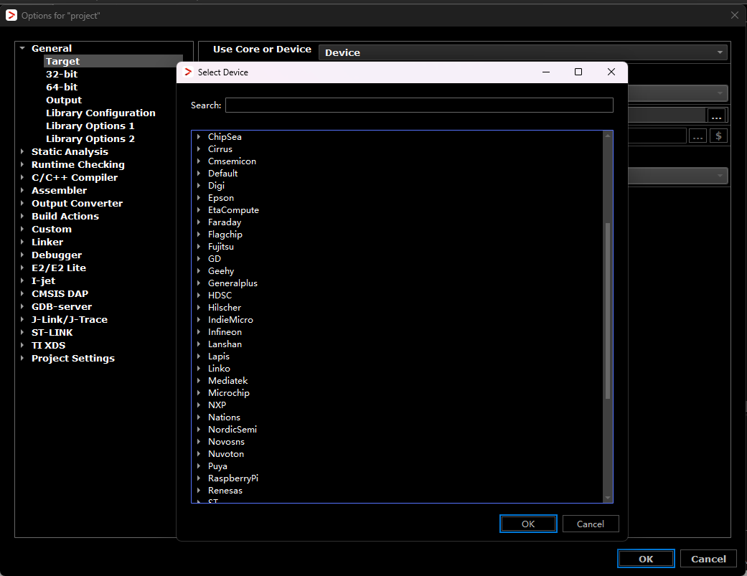Open the Linker options category
Image resolution: width=747 pixels, height=576 pixels.
tap(47, 242)
